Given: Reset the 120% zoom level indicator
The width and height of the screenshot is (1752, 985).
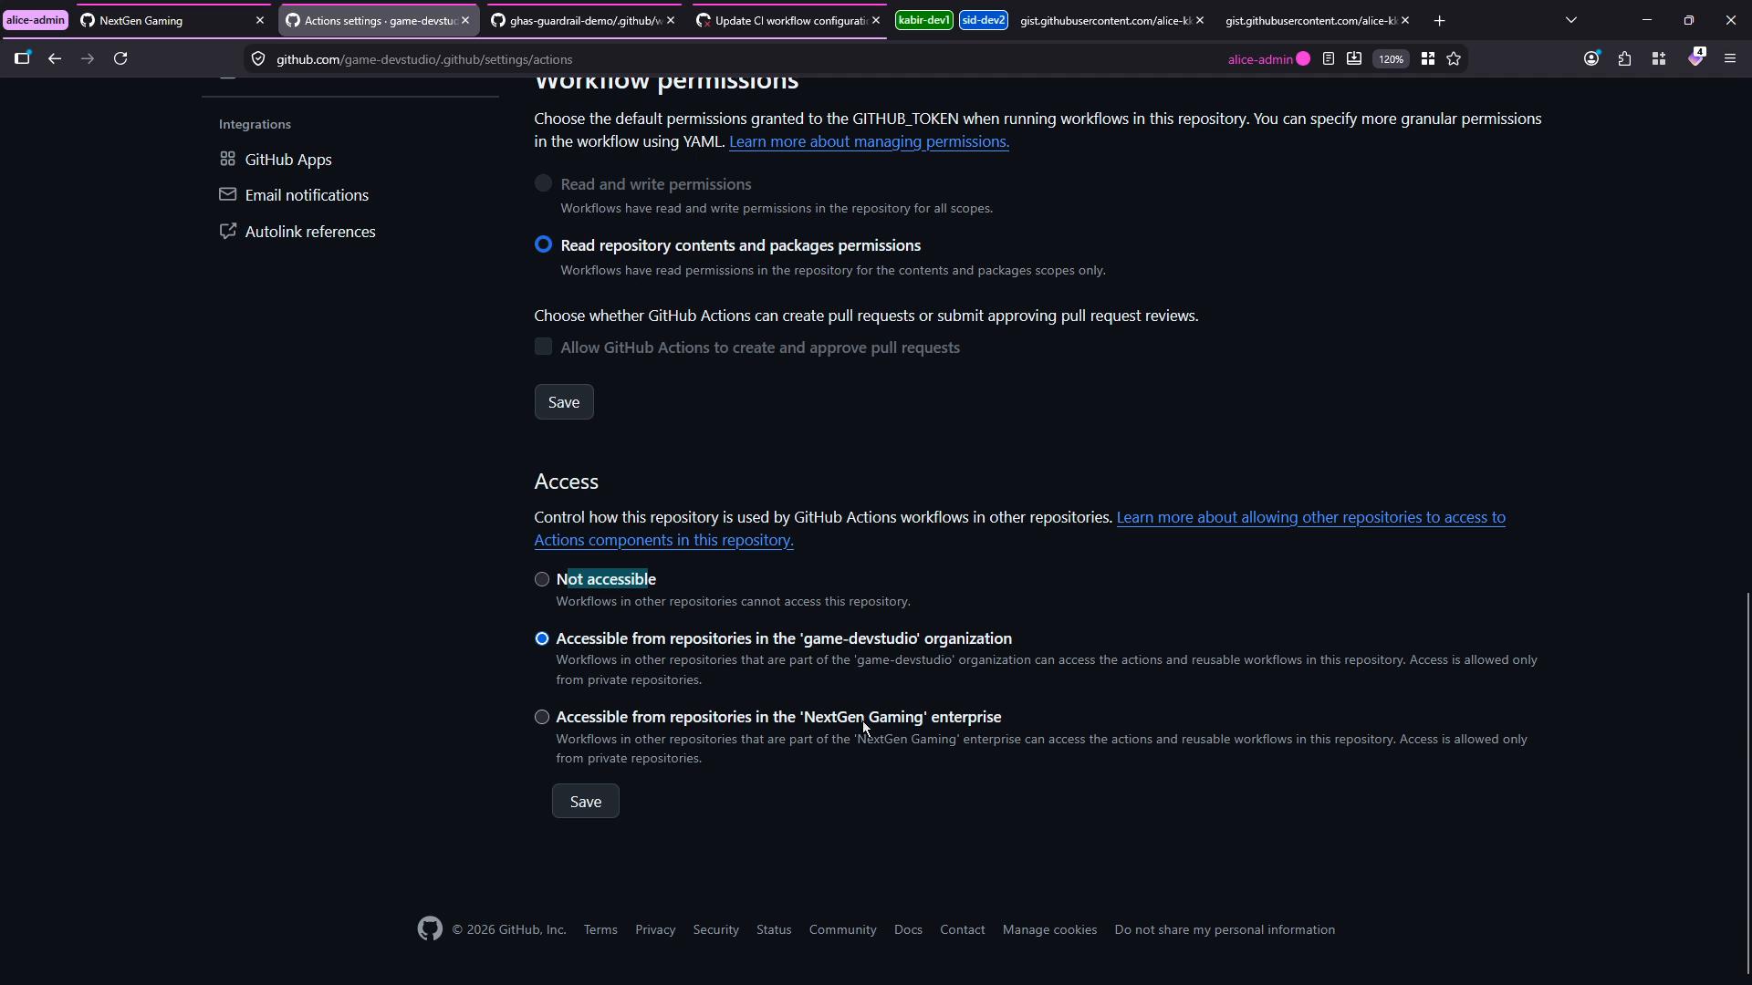Looking at the screenshot, I should [x=1391, y=59].
